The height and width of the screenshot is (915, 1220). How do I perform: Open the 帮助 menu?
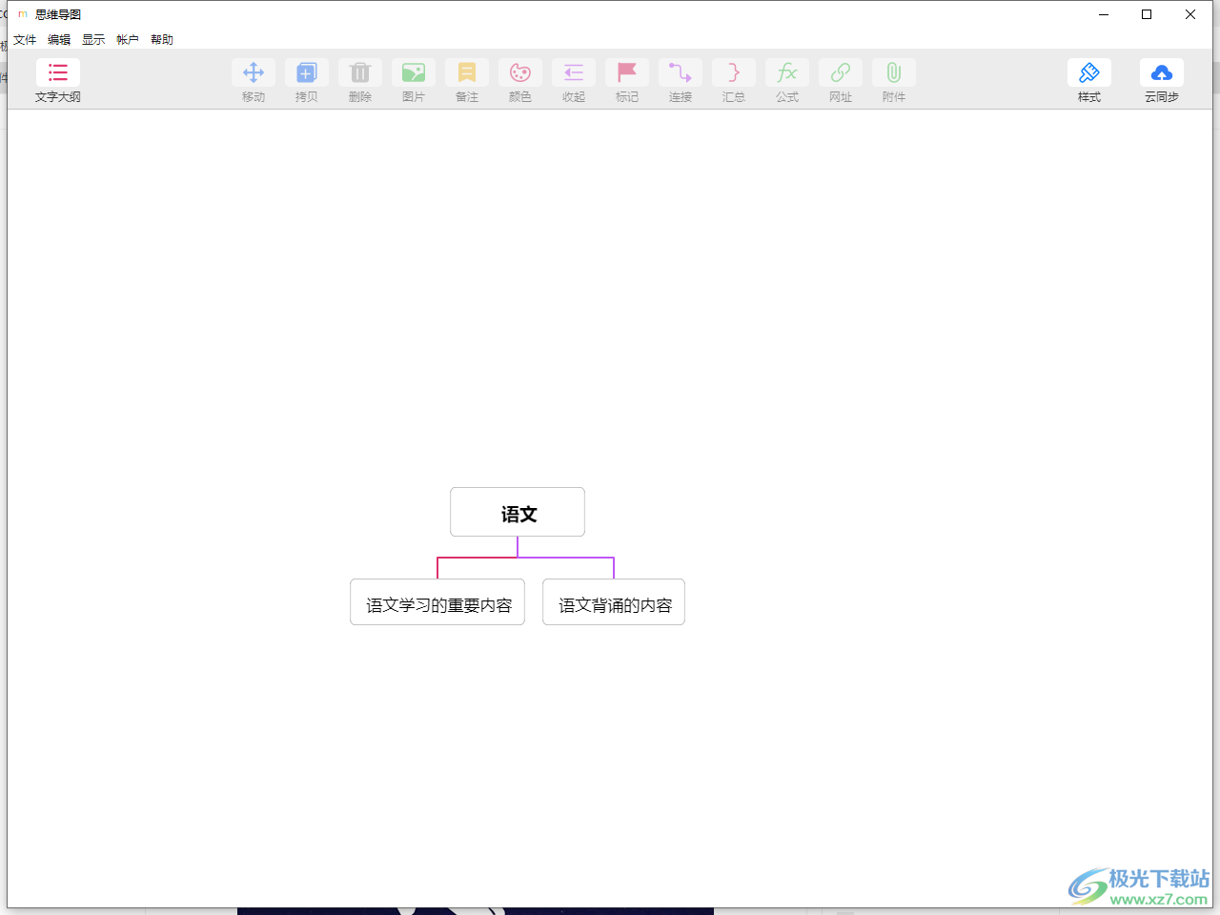pos(162,40)
